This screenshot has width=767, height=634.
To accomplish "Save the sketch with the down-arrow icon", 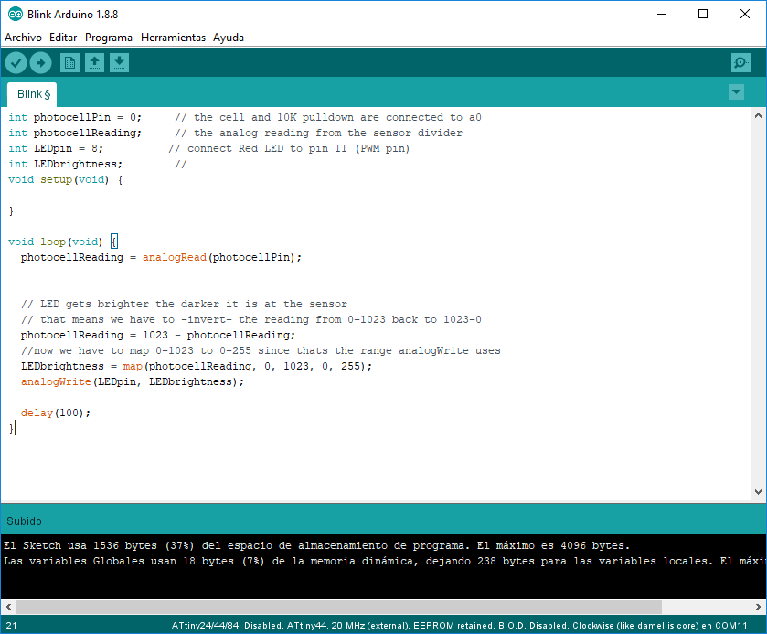I will tap(119, 62).
